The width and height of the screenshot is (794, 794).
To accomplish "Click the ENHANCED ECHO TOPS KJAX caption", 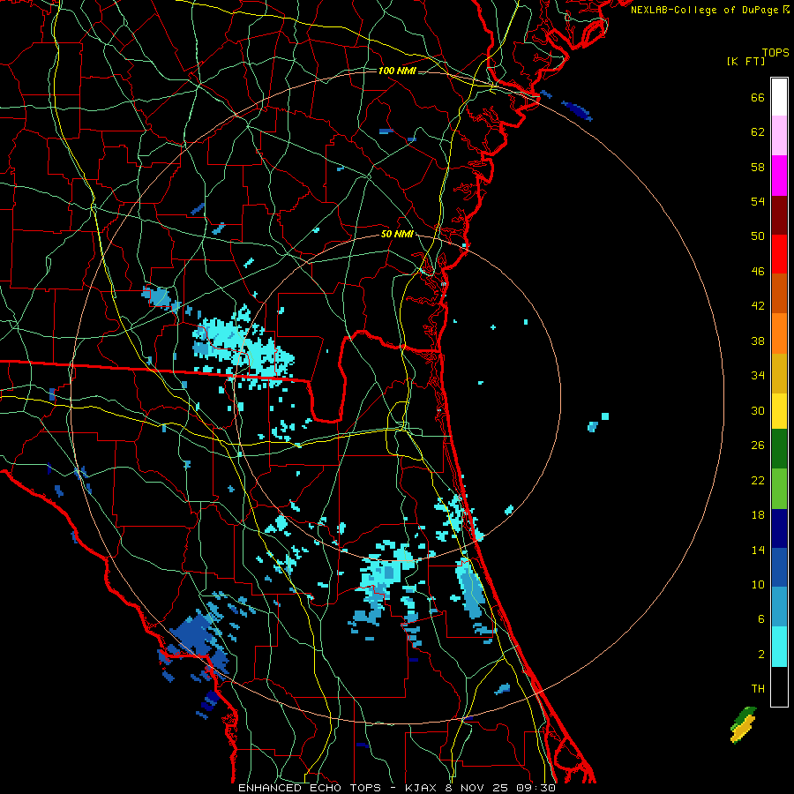I will coord(396,788).
